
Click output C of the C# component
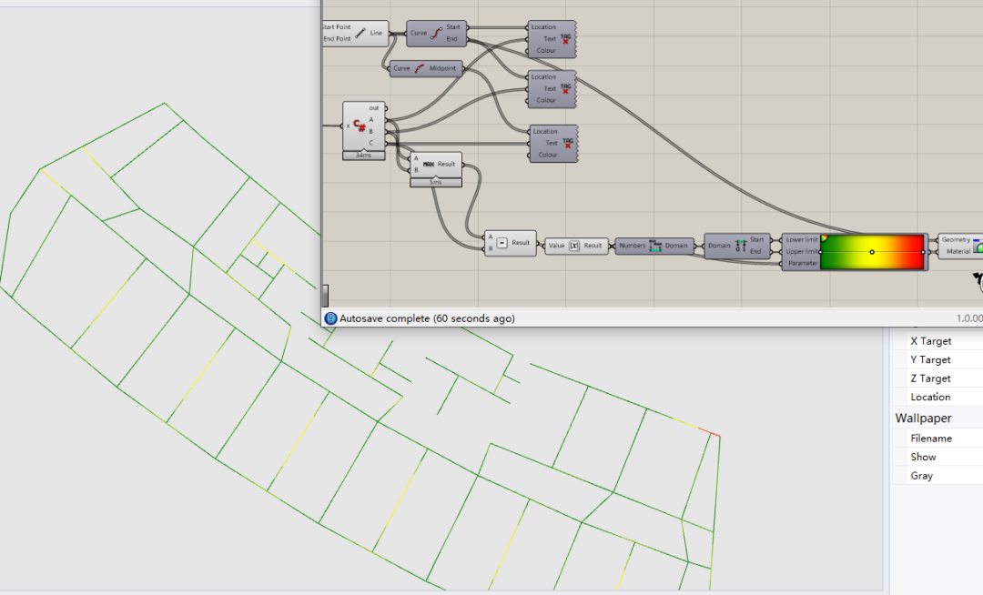pos(371,143)
